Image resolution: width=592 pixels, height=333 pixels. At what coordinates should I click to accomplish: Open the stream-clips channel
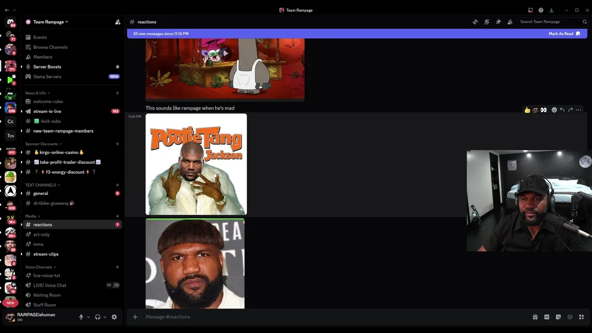coord(72,254)
